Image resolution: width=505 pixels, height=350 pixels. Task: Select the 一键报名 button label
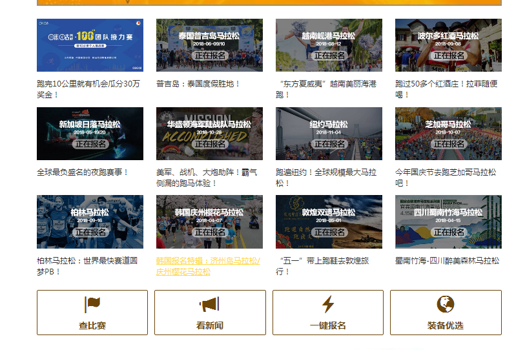coord(328,325)
